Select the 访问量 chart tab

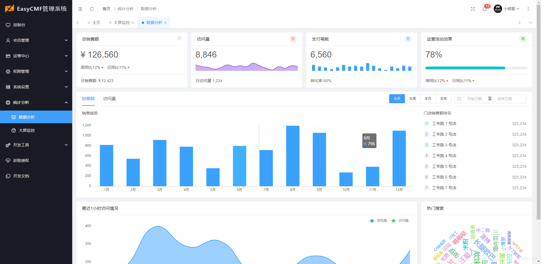coord(109,99)
